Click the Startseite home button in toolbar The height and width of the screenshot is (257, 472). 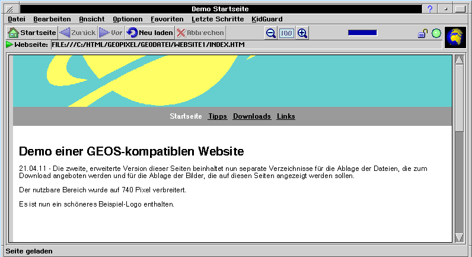click(x=32, y=33)
